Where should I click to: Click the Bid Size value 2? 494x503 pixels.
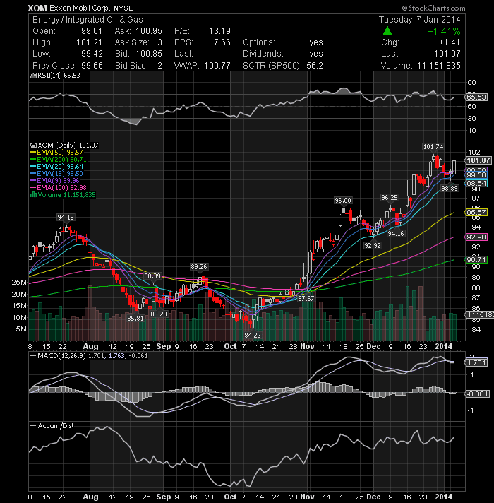click(159, 66)
